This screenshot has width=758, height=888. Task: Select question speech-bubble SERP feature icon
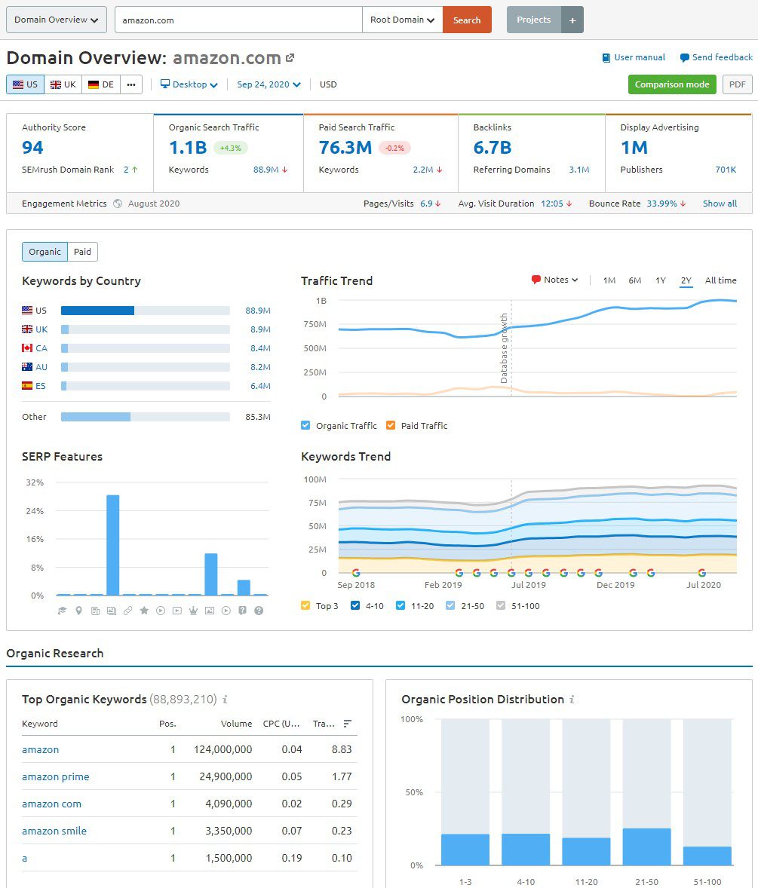coord(242,611)
